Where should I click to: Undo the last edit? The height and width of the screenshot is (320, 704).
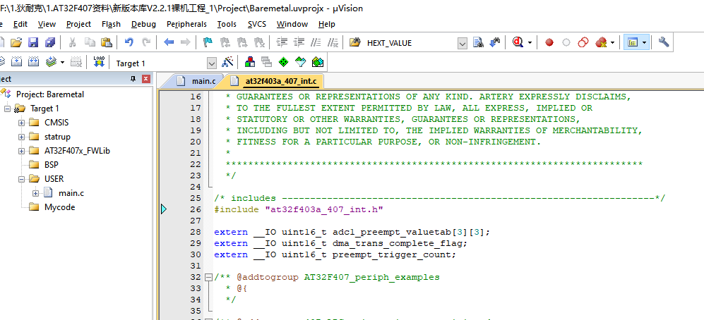(129, 42)
